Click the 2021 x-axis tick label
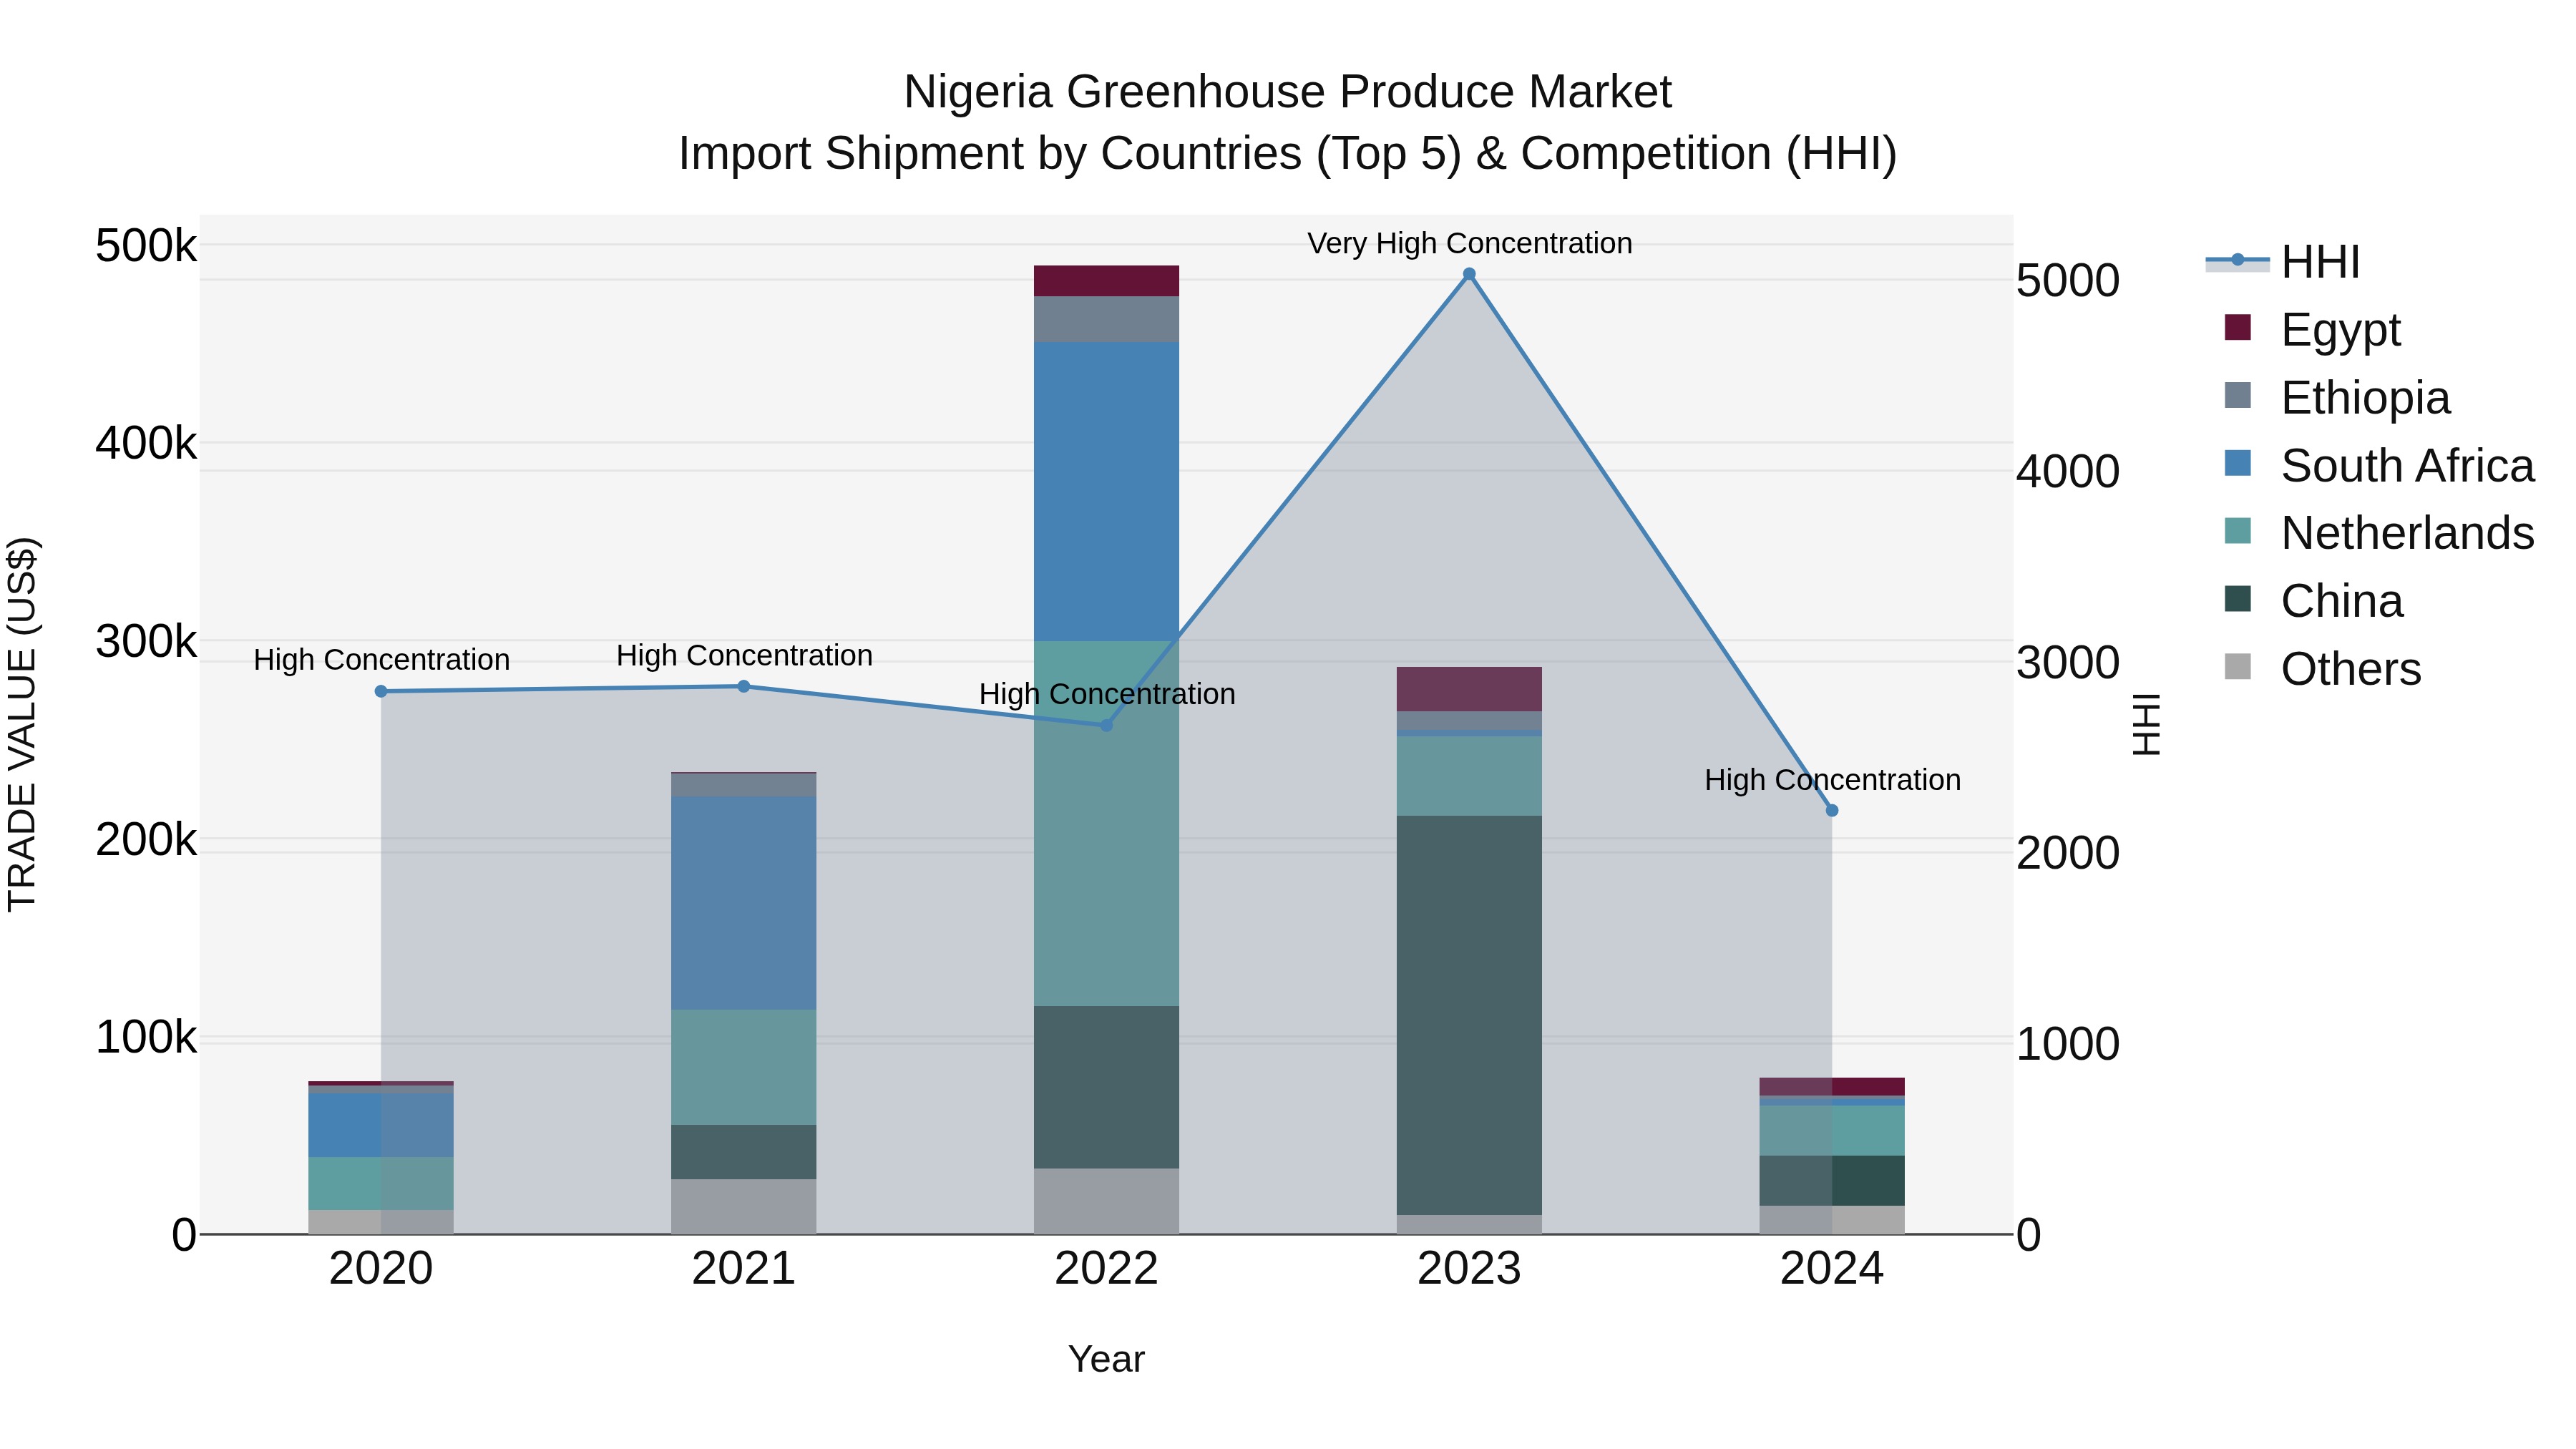 (744, 1269)
